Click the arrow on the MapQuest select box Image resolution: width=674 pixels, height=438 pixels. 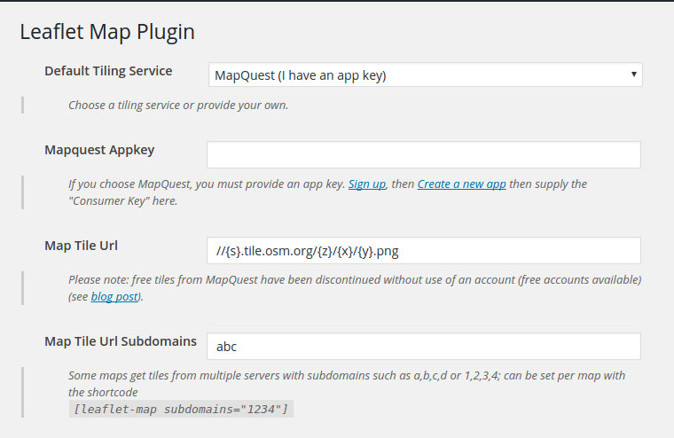(x=633, y=74)
